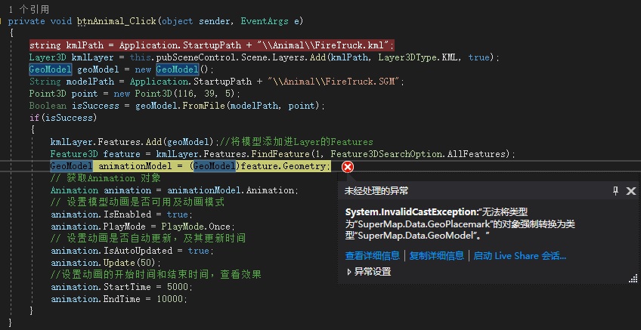Click 'animation.StartTime = 5000' line
The height and width of the screenshot is (330, 641).
click(x=122, y=287)
